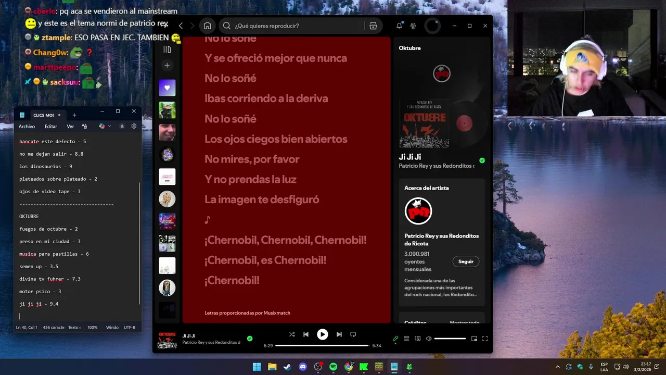This screenshot has width=666, height=375.
Task: Click the Copilot icon in Notepad
Action: (102, 126)
